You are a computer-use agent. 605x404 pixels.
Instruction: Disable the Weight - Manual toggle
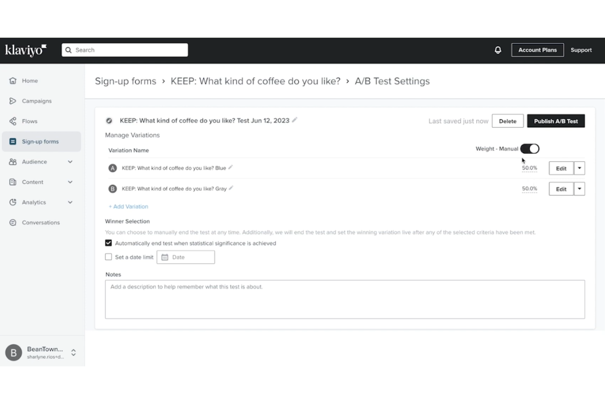[x=530, y=149]
